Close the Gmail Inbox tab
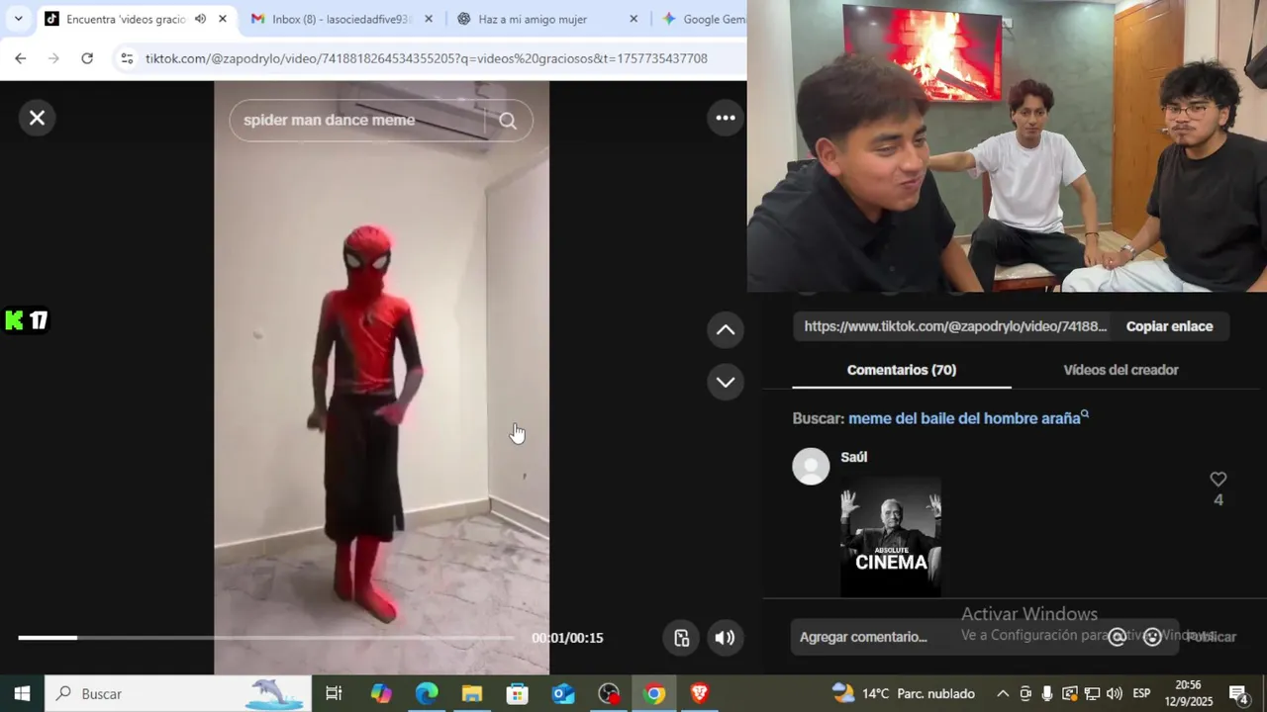 tap(429, 19)
